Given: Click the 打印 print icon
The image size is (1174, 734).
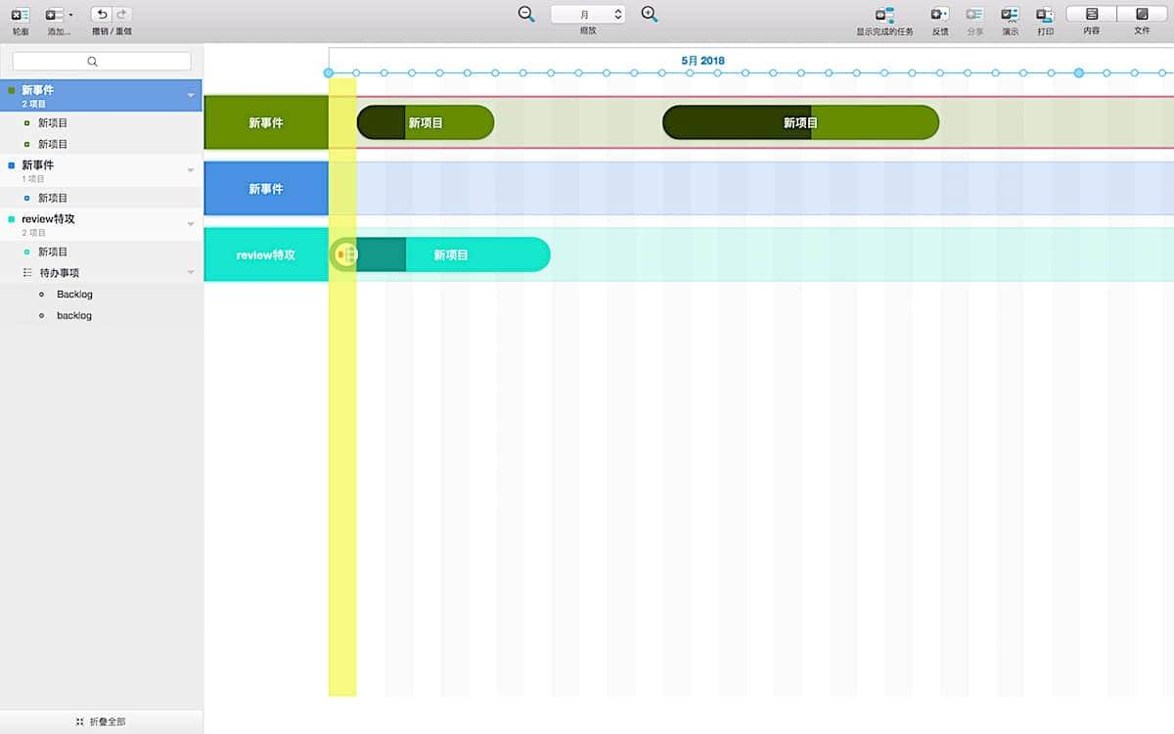Looking at the screenshot, I should click(x=1045, y=15).
